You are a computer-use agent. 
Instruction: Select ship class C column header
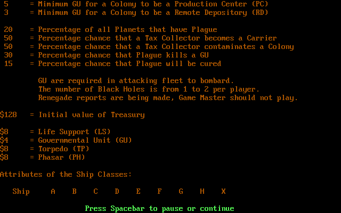tap(96, 191)
